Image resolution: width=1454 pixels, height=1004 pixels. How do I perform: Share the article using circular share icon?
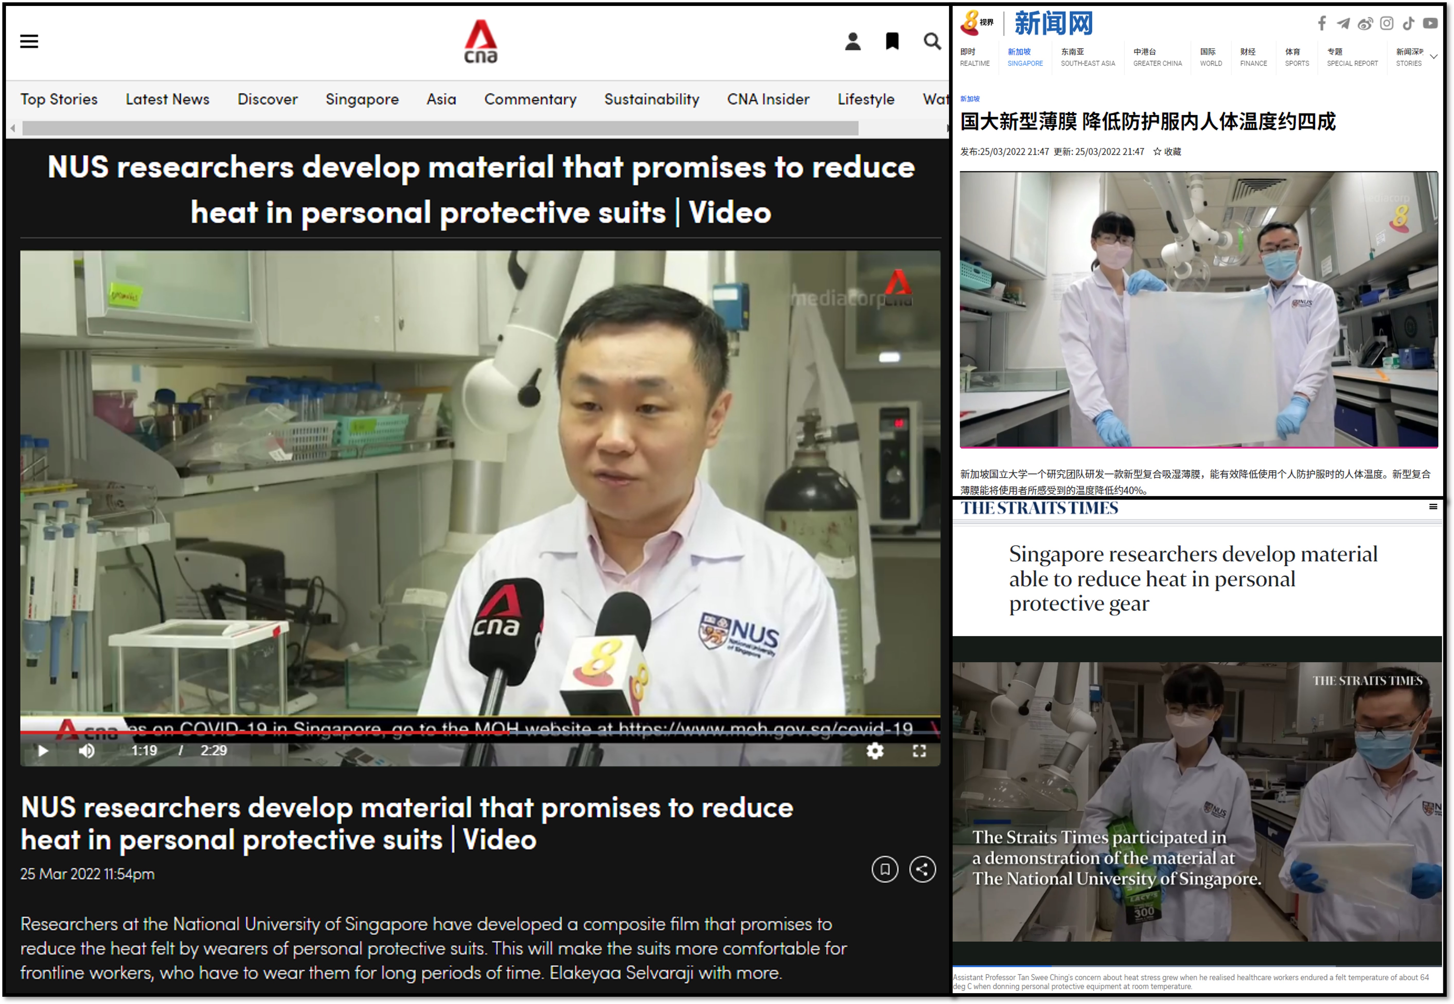pyautogui.click(x=922, y=869)
